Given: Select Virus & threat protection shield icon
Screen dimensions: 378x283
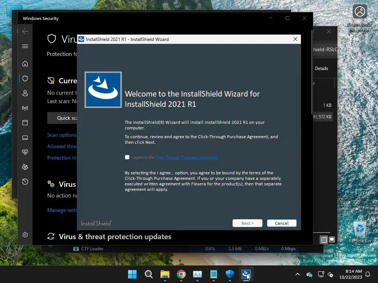Looking at the screenshot, I should point(25,78).
